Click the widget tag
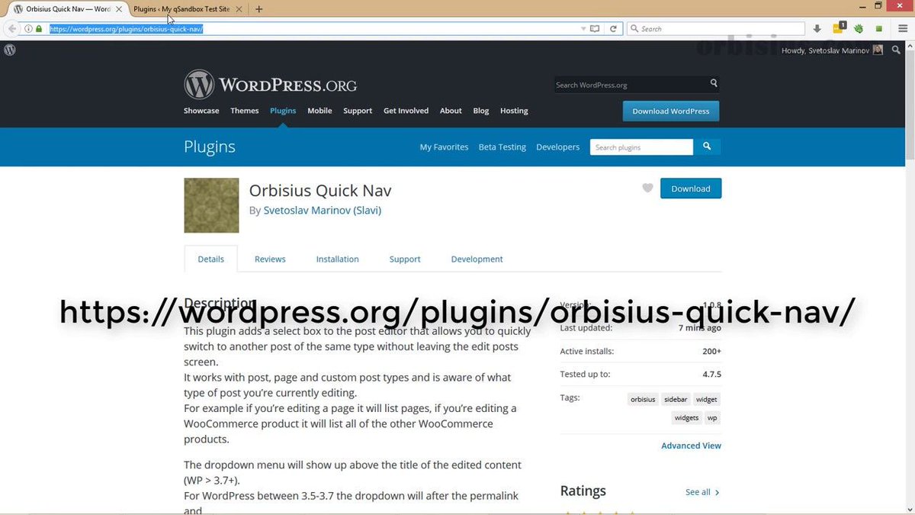 706,399
